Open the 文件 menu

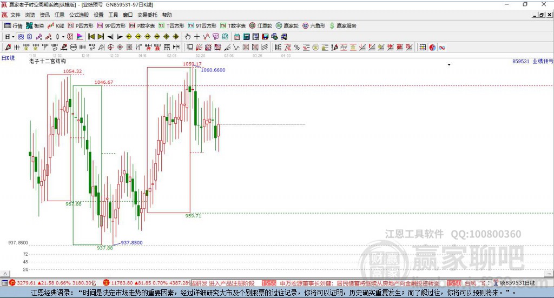coord(16,15)
